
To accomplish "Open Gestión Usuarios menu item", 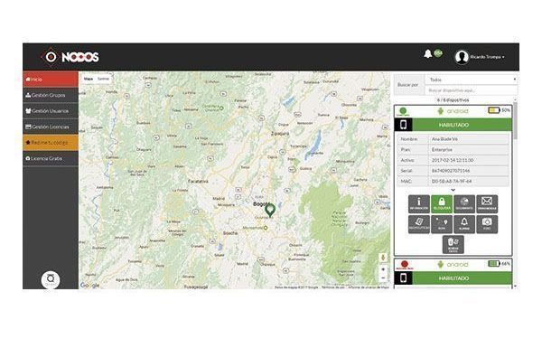I will (51, 110).
